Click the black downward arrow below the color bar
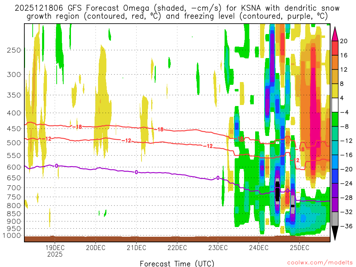Screen dimensions: 356x267 point(335,233)
